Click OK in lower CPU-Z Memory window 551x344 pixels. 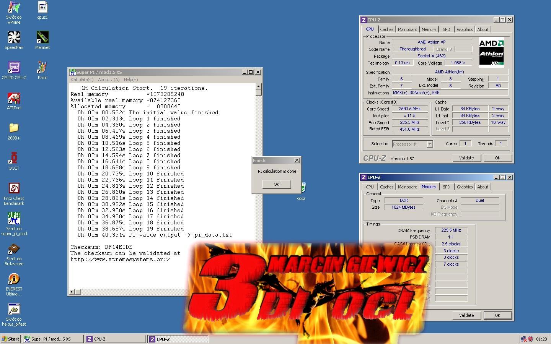[497, 315]
